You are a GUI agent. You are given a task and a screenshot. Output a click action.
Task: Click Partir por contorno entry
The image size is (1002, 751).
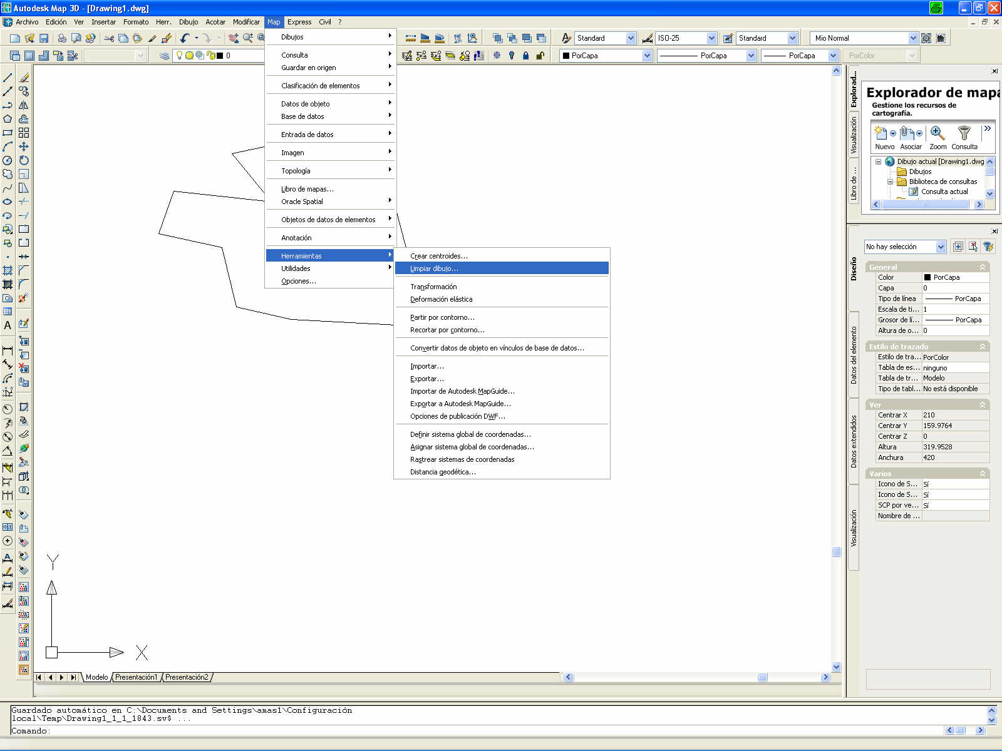pos(502,317)
